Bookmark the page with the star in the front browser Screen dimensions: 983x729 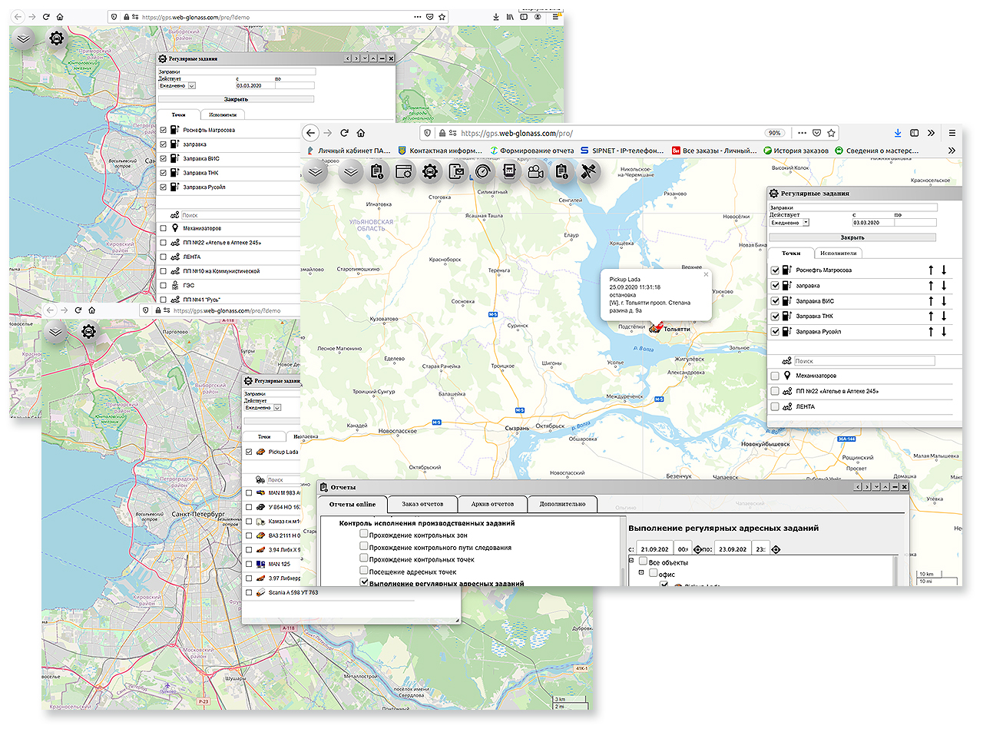831,132
